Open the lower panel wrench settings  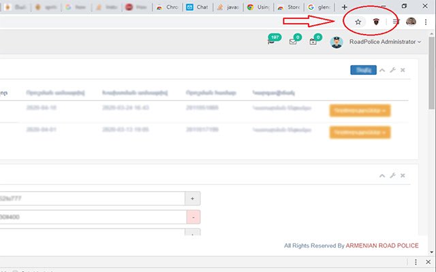point(392,175)
